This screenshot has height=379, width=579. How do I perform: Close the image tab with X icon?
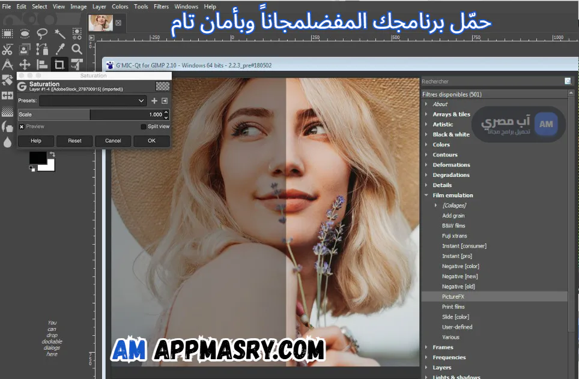click(x=118, y=23)
